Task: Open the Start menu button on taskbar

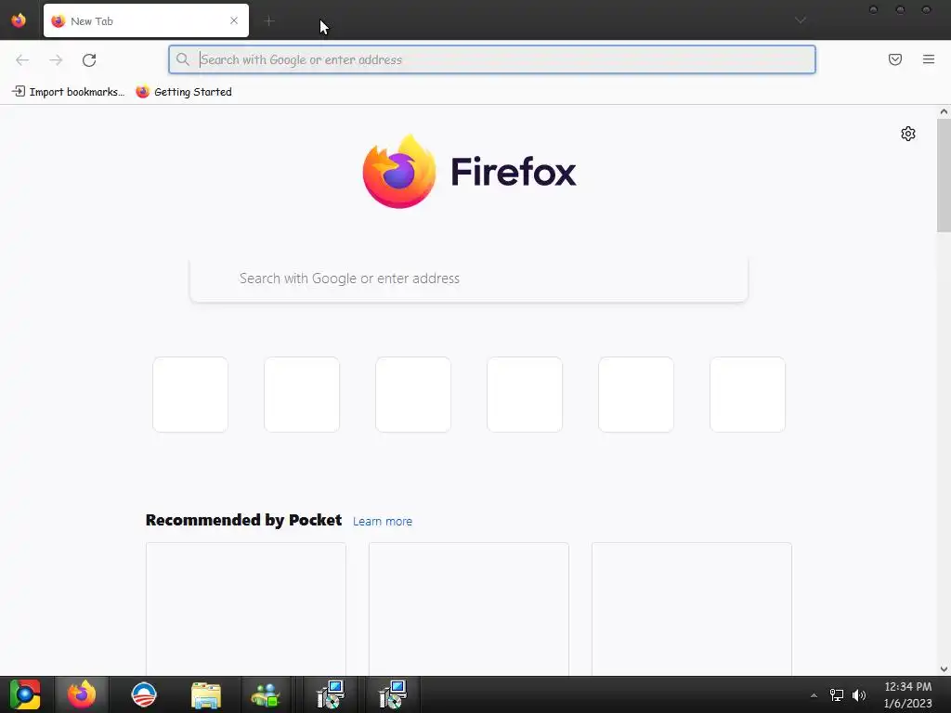Action: 25,694
